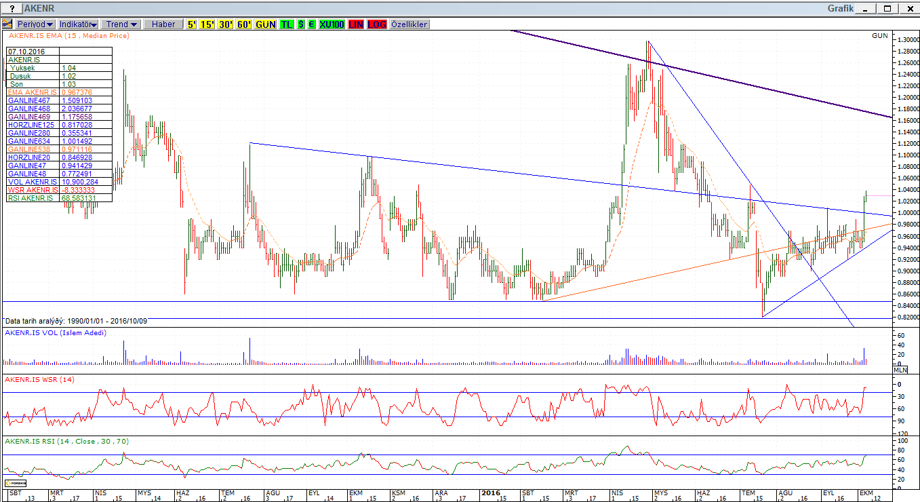Set price currency to TL
The image size is (920, 502).
point(287,24)
